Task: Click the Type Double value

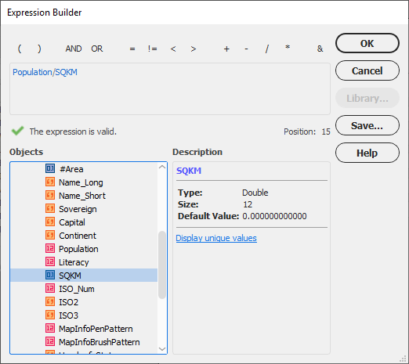Action: point(255,193)
